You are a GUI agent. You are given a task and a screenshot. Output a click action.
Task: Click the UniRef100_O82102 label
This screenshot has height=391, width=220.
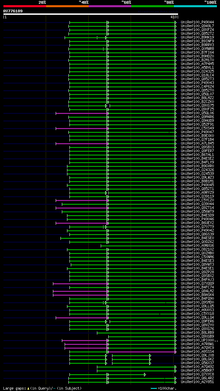click(197, 249)
